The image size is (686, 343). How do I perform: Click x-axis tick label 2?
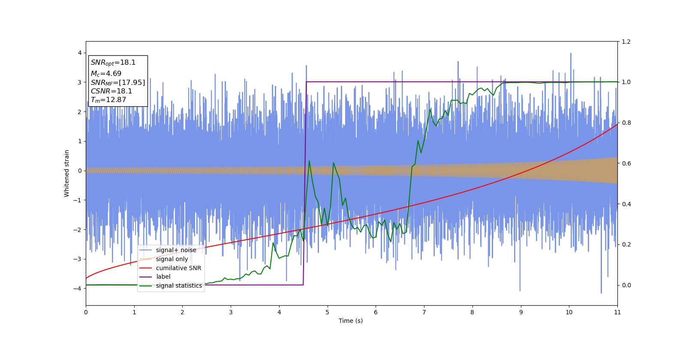click(x=182, y=313)
